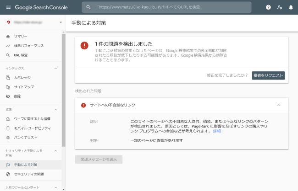Screen dimensions: 298x191
Task: Open the notifications bell
Action: click(x=291, y=7)
